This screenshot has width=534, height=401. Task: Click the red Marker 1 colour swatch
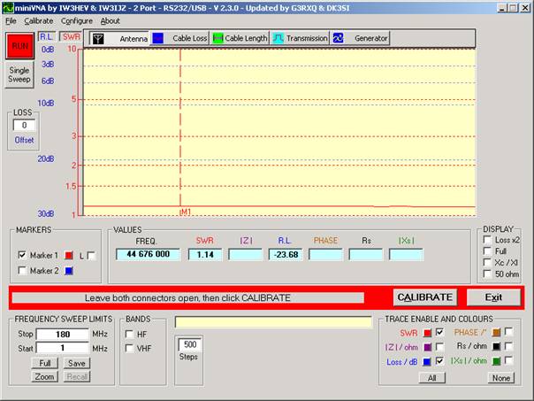[x=68, y=255]
